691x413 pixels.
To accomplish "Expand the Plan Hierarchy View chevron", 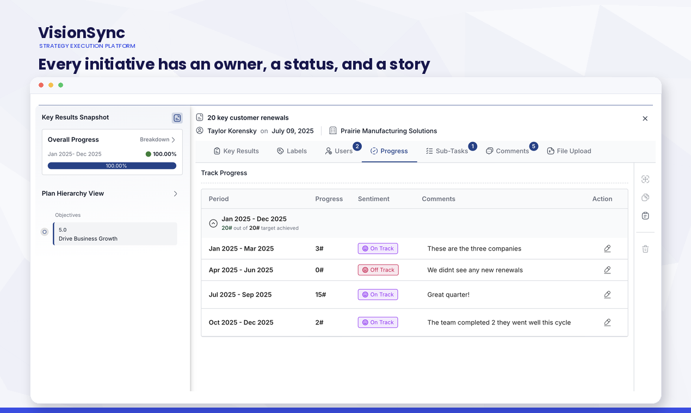I will pyautogui.click(x=175, y=193).
